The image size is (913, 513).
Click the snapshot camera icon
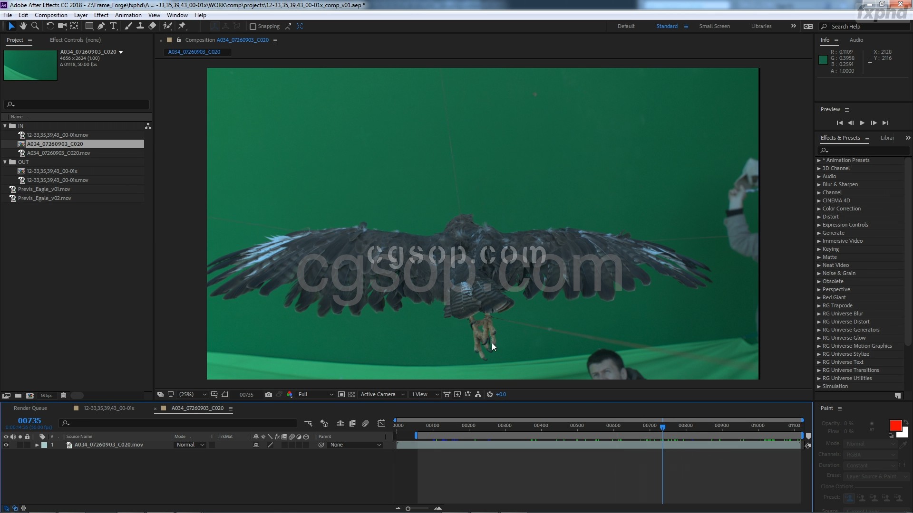[x=269, y=394]
